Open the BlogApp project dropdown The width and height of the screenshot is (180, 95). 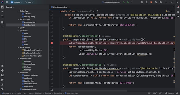point(16,2)
